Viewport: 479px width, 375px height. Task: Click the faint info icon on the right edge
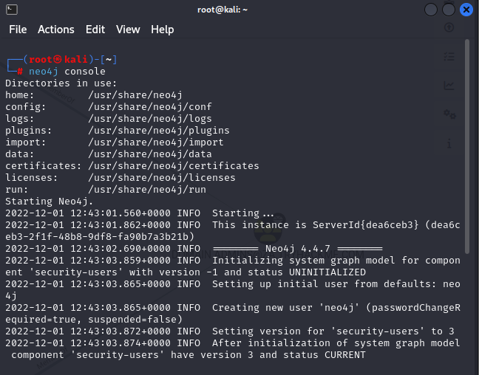[449, 142]
